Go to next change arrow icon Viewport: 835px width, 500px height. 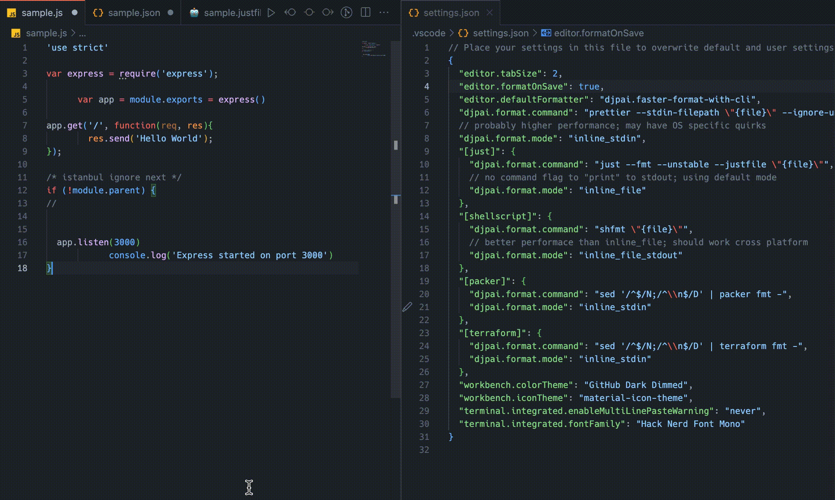pyautogui.click(x=328, y=13)
